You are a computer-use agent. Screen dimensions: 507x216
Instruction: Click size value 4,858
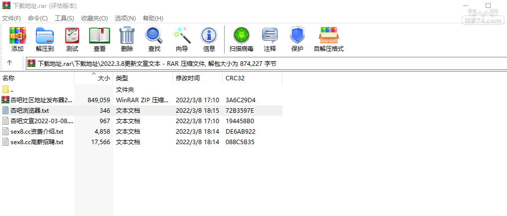pyautogui.click(x=102, y=132)
